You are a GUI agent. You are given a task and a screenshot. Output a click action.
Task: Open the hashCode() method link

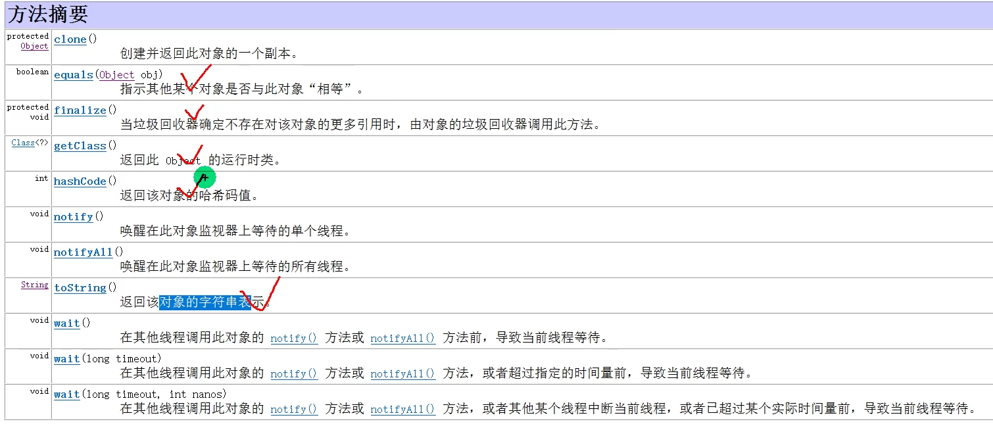(80, 181)
